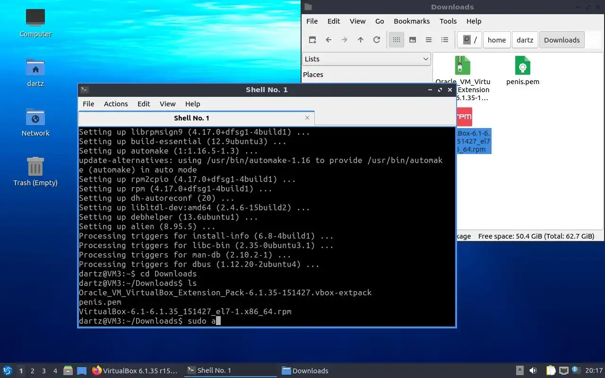The image size is (605, 378).
Task: Launch file manager from taskbar quick launch
Action: tap(68, 371)
